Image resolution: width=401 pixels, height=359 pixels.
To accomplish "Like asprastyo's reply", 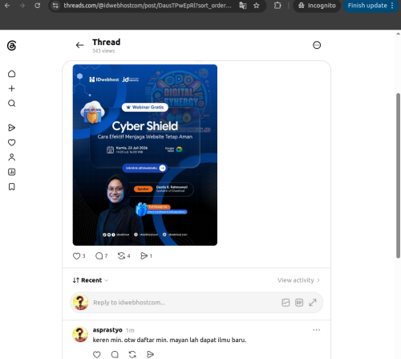I will click(97, 354).
